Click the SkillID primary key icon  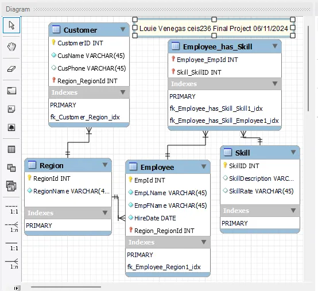point(225,165)
